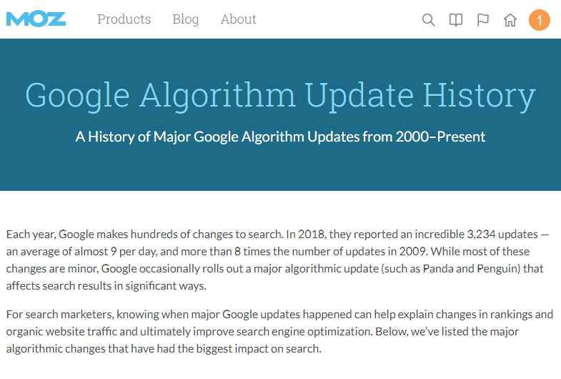Click the Moz logo
Viewport: 561px width, 379px height.
pyautogui.click(x=36, y=19)
